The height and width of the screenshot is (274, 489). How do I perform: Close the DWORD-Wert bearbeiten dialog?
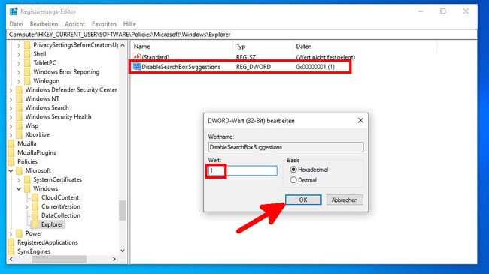pyautogui.click(x=360, y=121)
